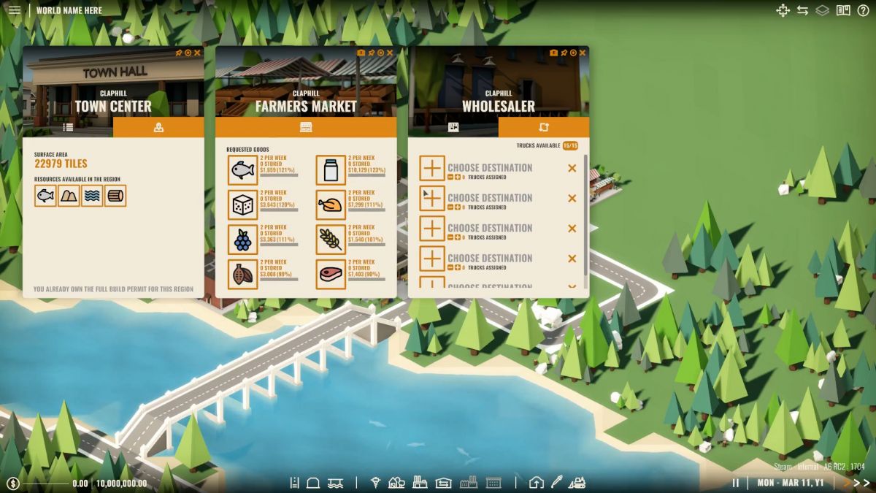
Task: Click the swap arrows icon in top bar
Action: pos(803,10)
